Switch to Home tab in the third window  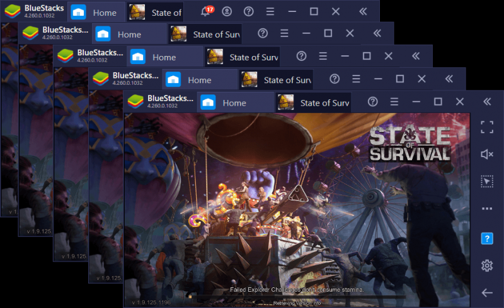(164, 57)
